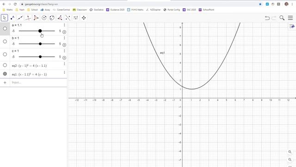The height and width of the screenshot is (167, 296).
Task: Select the Move arrow tool
Action: pos(4,18)
